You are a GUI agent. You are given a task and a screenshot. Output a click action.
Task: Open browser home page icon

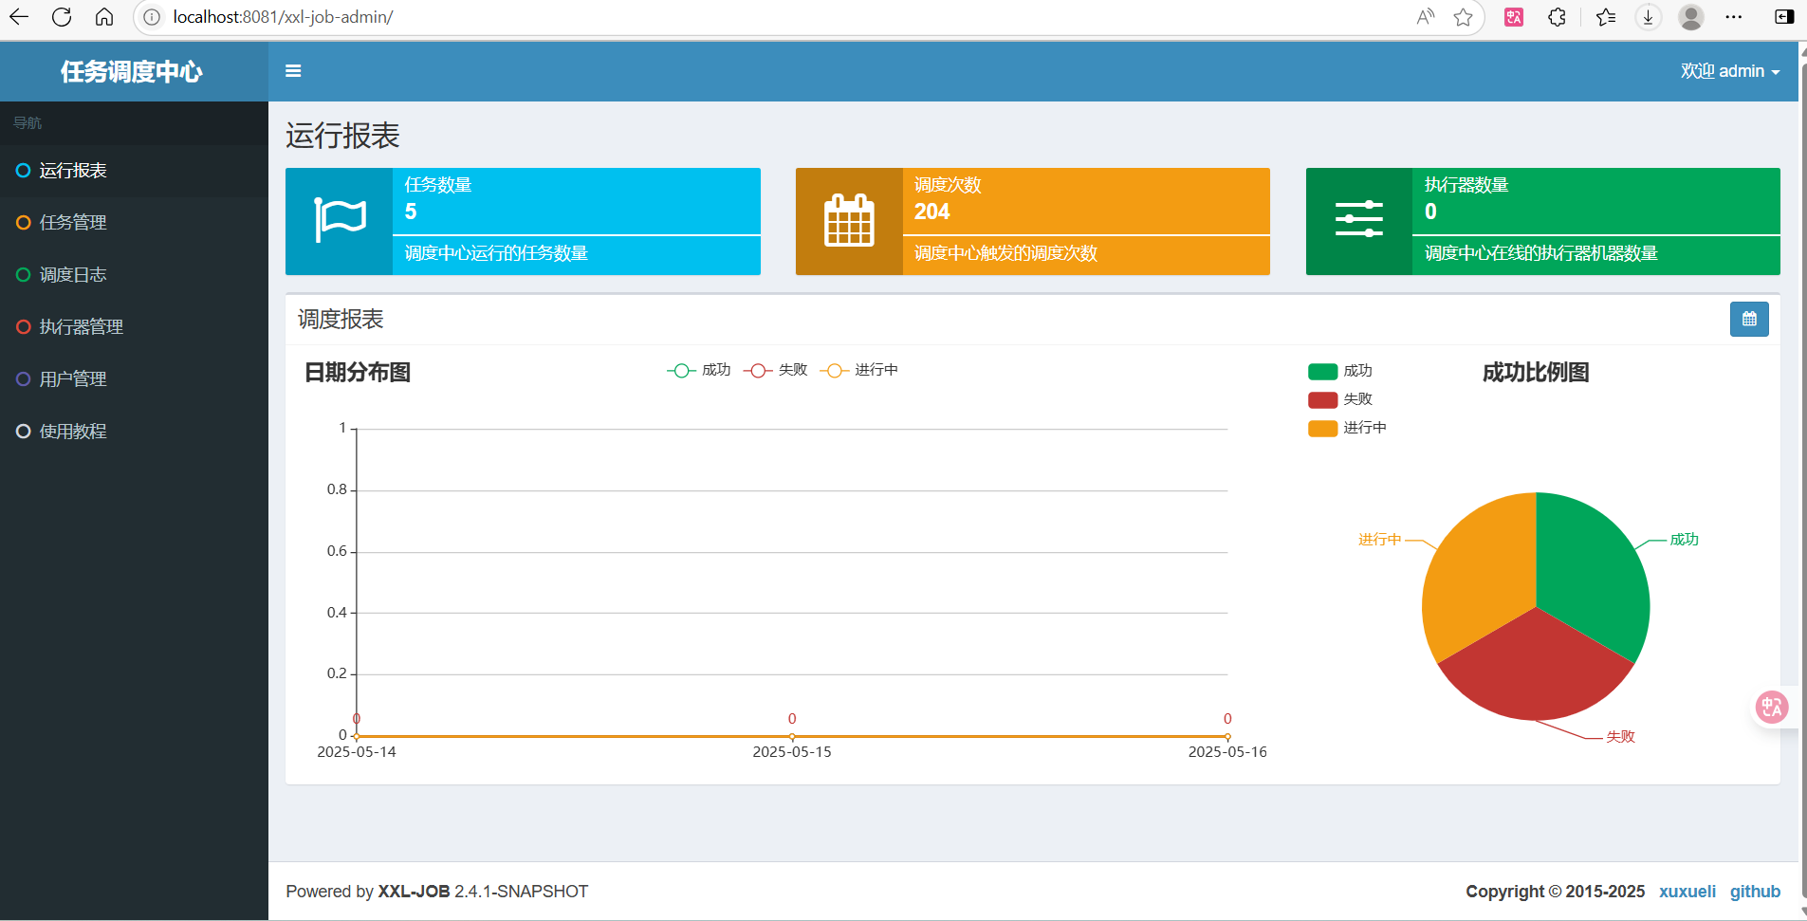pos(104,17)
